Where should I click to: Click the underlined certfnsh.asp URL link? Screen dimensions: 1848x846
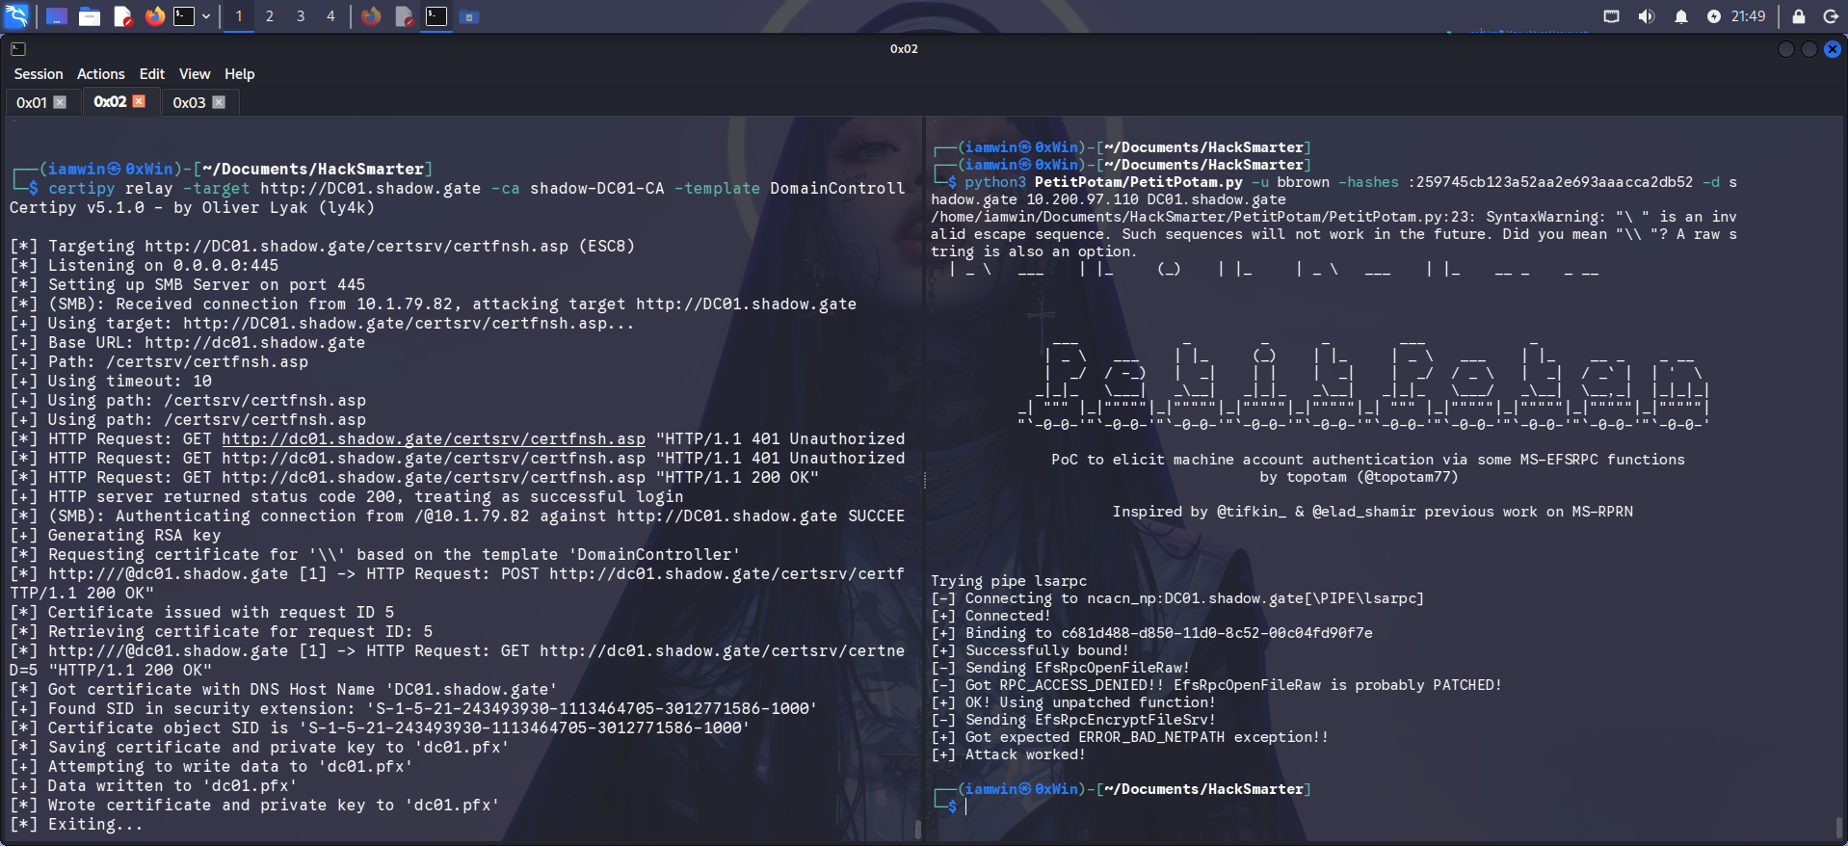(x=434, y=439)
